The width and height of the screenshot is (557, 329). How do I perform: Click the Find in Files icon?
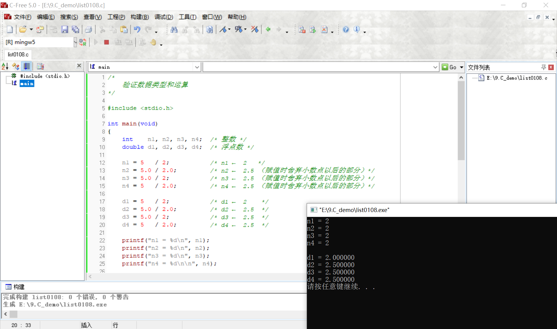(209, 29)
